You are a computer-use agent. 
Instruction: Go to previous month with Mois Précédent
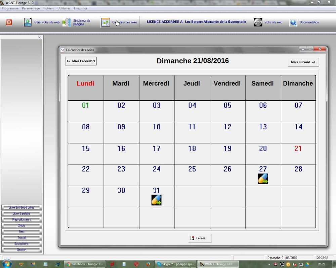(81, 61)
